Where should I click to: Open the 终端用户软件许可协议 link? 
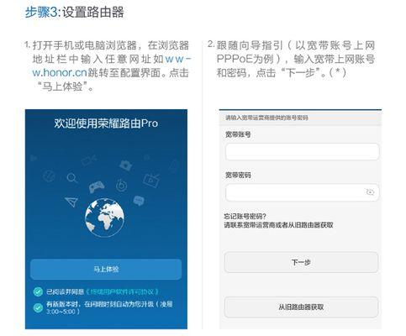(122, 291)
